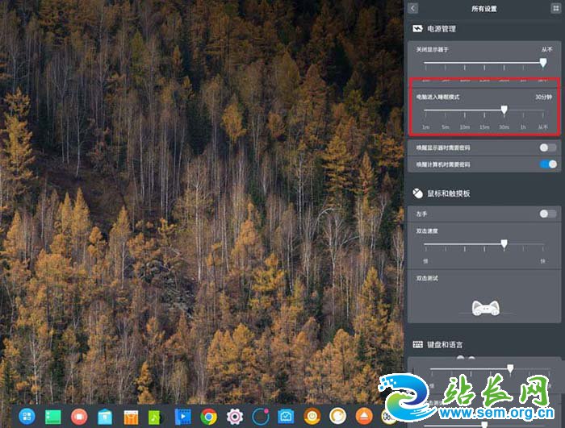Click the 键盘和语言 section header
Viewport: 565px width, 428px height.
click(x=443, y=344)
